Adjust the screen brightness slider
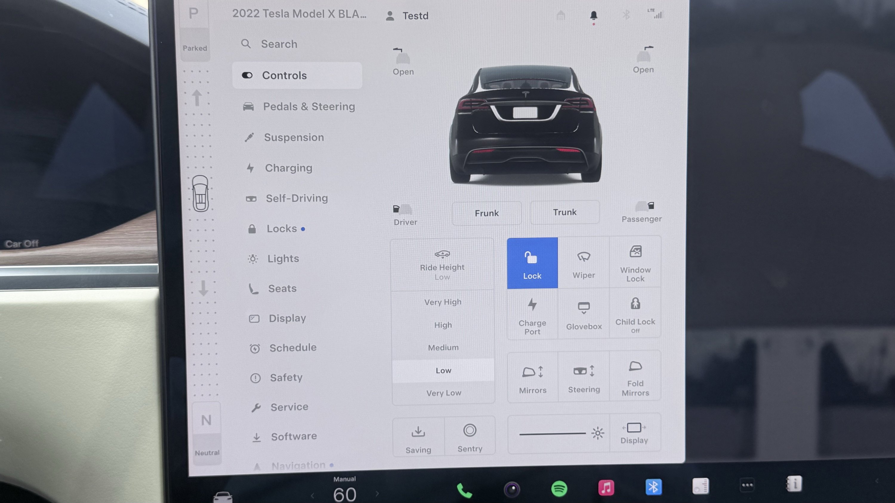The image size is (895, 503). pyautogui.click(x=553, y=433)
